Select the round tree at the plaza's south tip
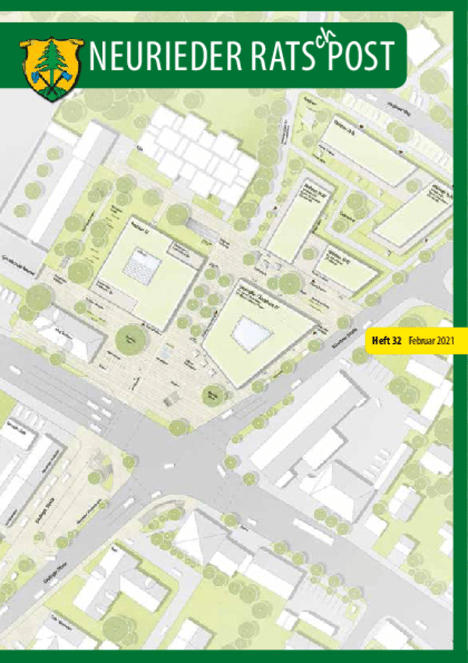This screenshot has width=468, height=663. (x=211, y=395)
